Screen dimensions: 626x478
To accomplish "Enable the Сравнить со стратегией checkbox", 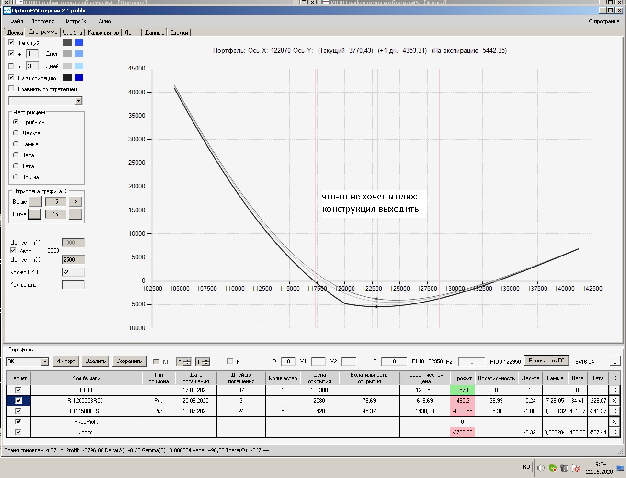I will [x=11, y=89].
